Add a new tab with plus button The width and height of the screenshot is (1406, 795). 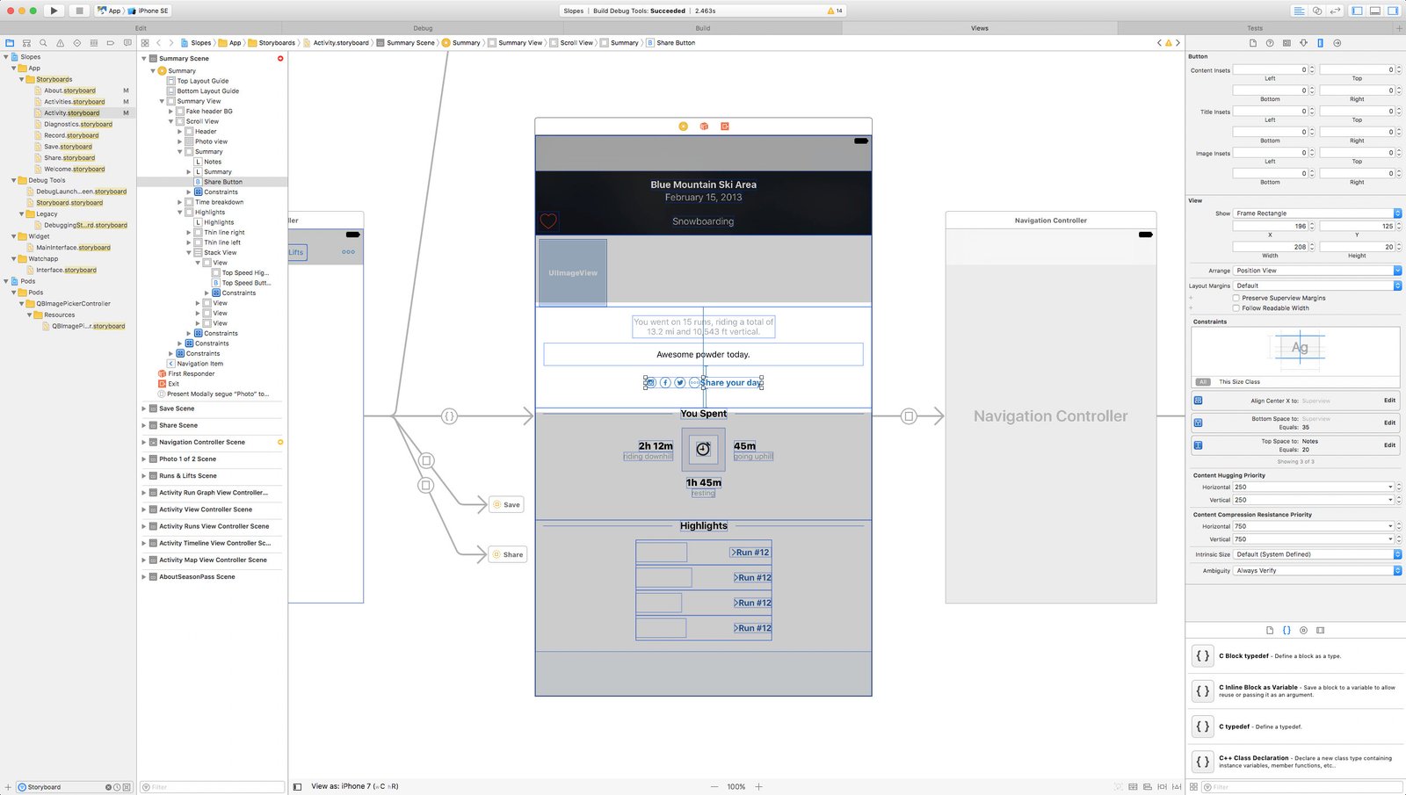tap(1399, 28)
